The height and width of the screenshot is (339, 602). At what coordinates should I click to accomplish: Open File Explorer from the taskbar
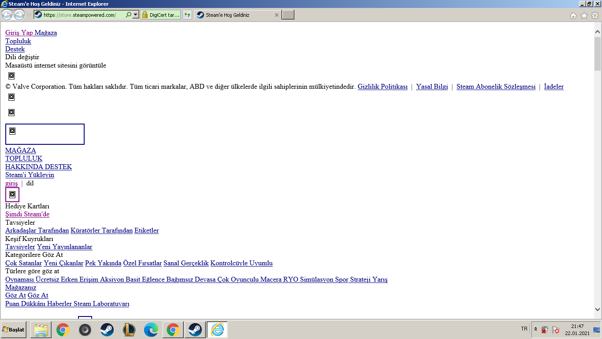click(41, 330)
